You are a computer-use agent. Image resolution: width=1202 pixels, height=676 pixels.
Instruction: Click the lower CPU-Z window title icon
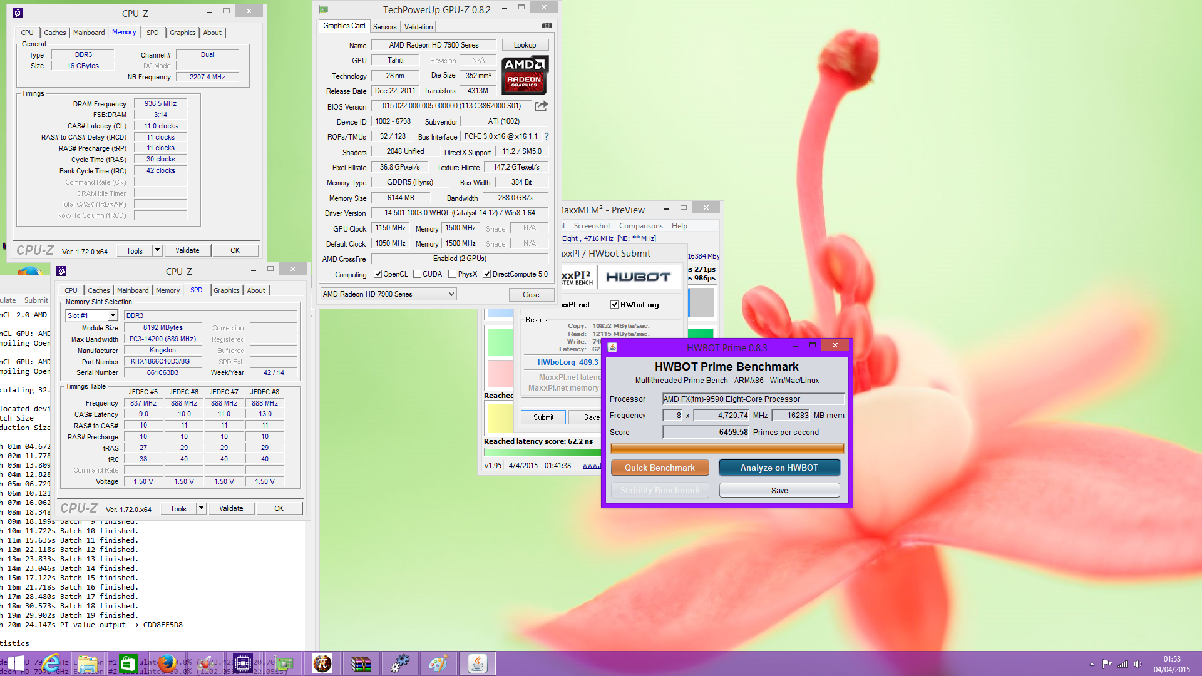click(x=61, y=271)
